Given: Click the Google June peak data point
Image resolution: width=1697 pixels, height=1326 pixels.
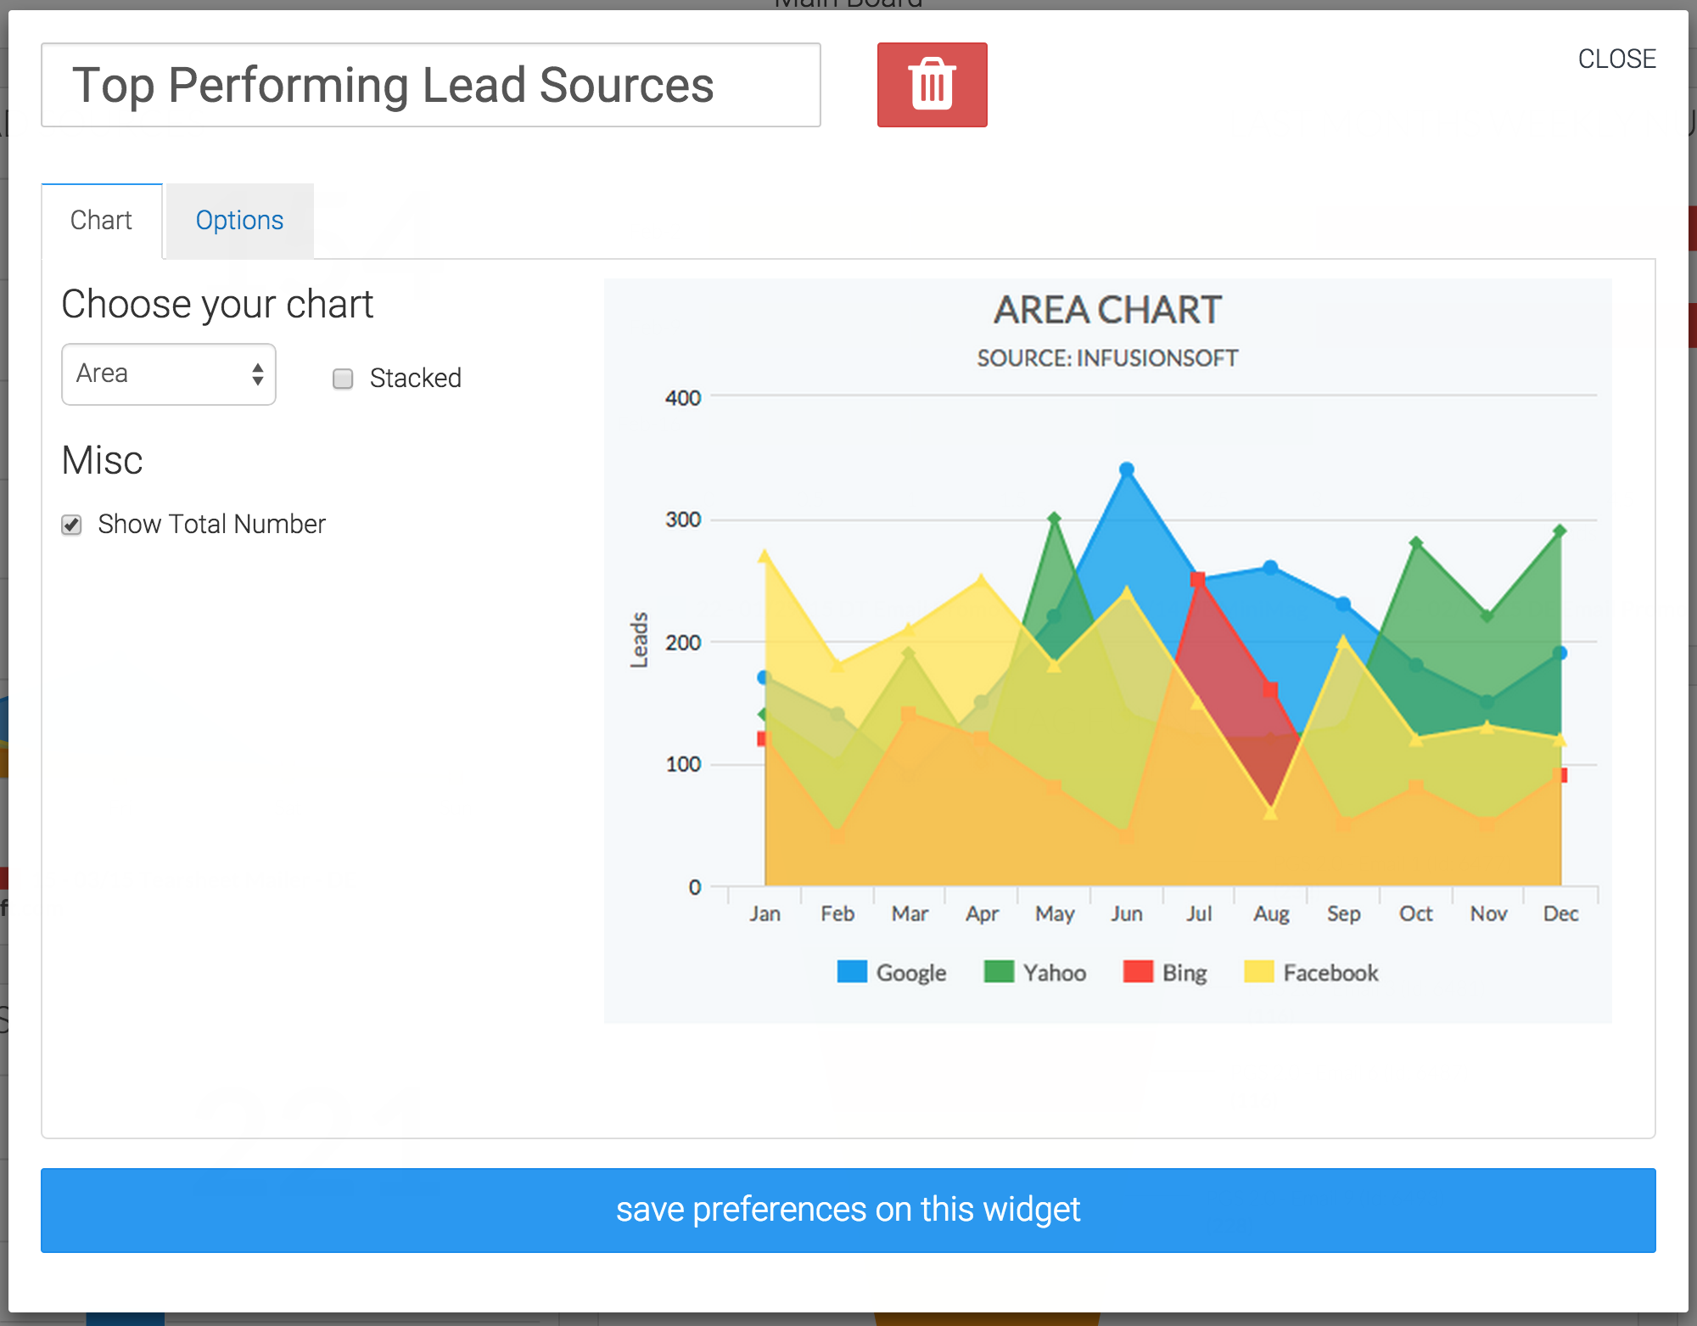Looking at the screenshot, I should tap(1127, 469).
